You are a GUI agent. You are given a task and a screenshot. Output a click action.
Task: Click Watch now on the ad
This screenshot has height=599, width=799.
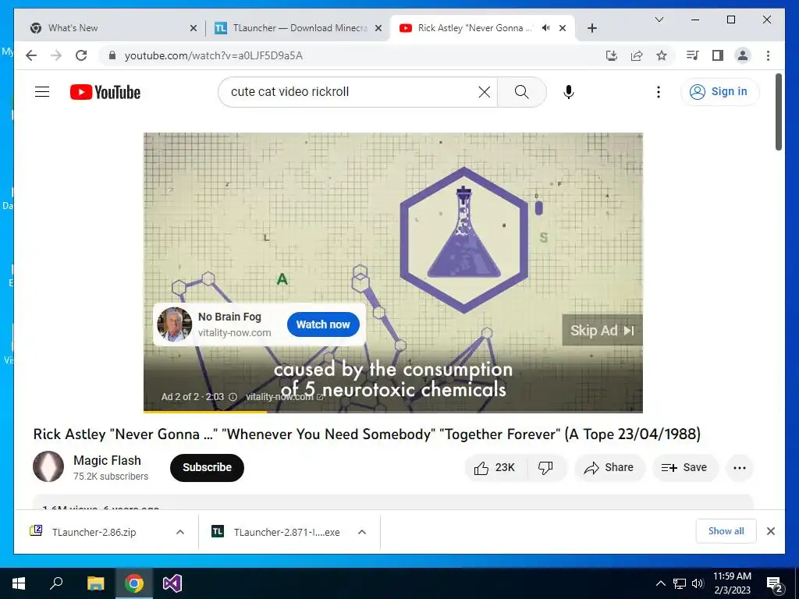(323, 324)
